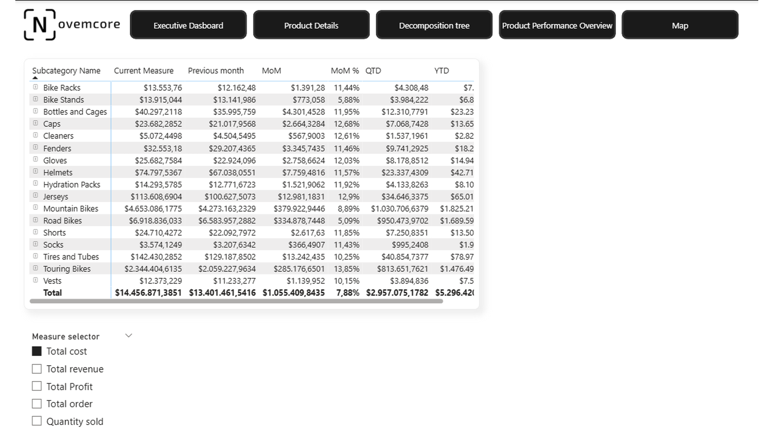Expand the Gloves subcategory row
Screen dimensions: 774x435
(35, 159)
